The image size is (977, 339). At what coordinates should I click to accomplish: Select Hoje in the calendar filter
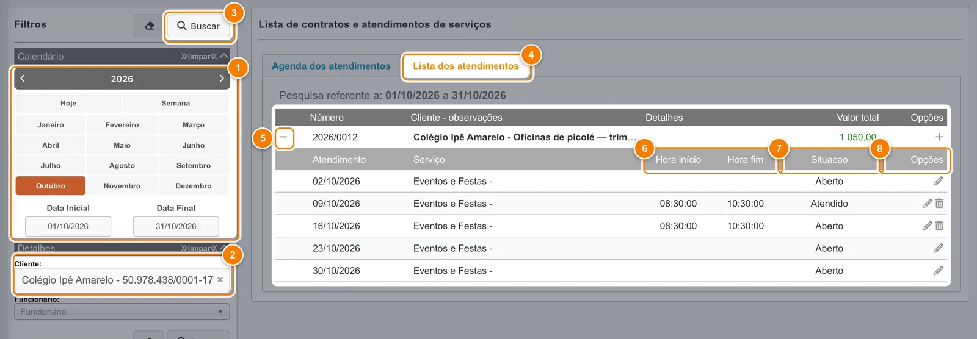tap(68, 104)
